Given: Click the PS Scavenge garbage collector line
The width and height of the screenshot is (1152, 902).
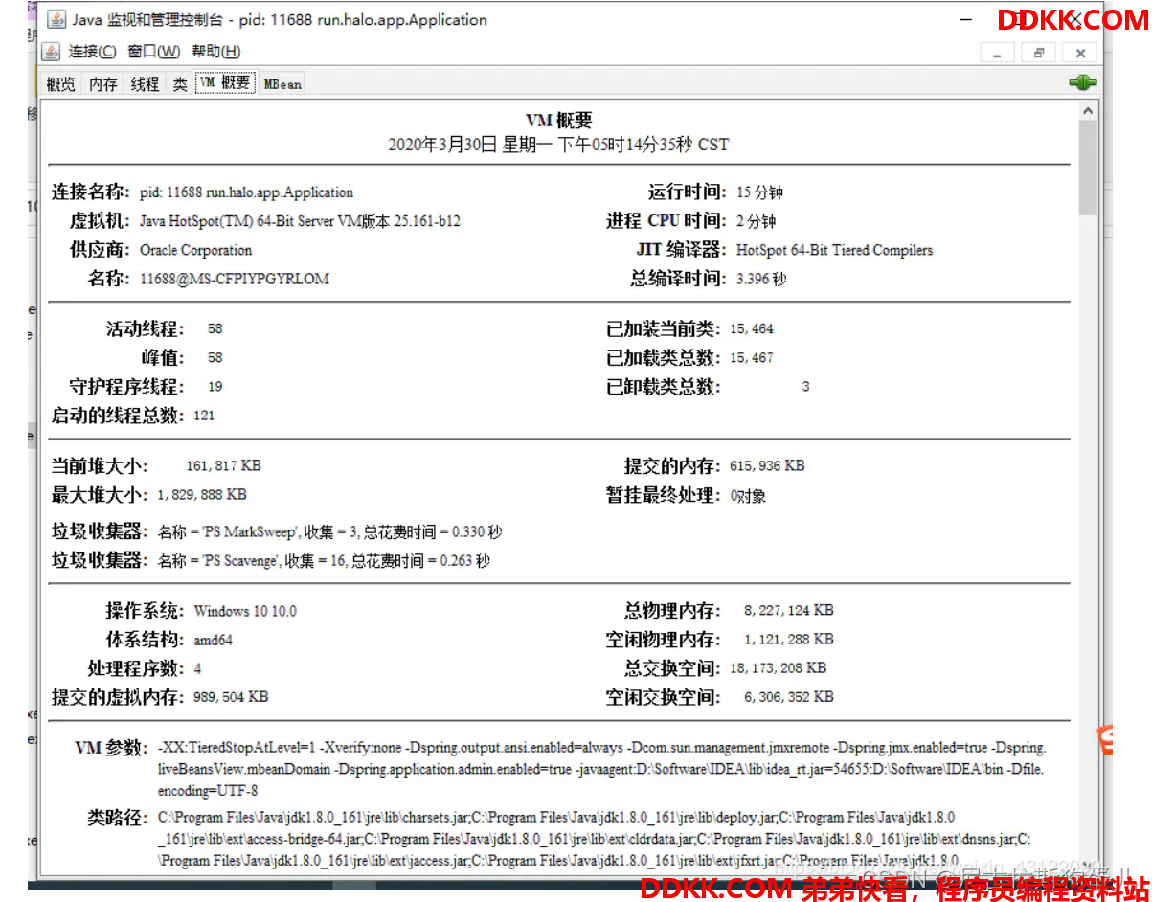Looking at the screenshot, I should tap(324, 561).
